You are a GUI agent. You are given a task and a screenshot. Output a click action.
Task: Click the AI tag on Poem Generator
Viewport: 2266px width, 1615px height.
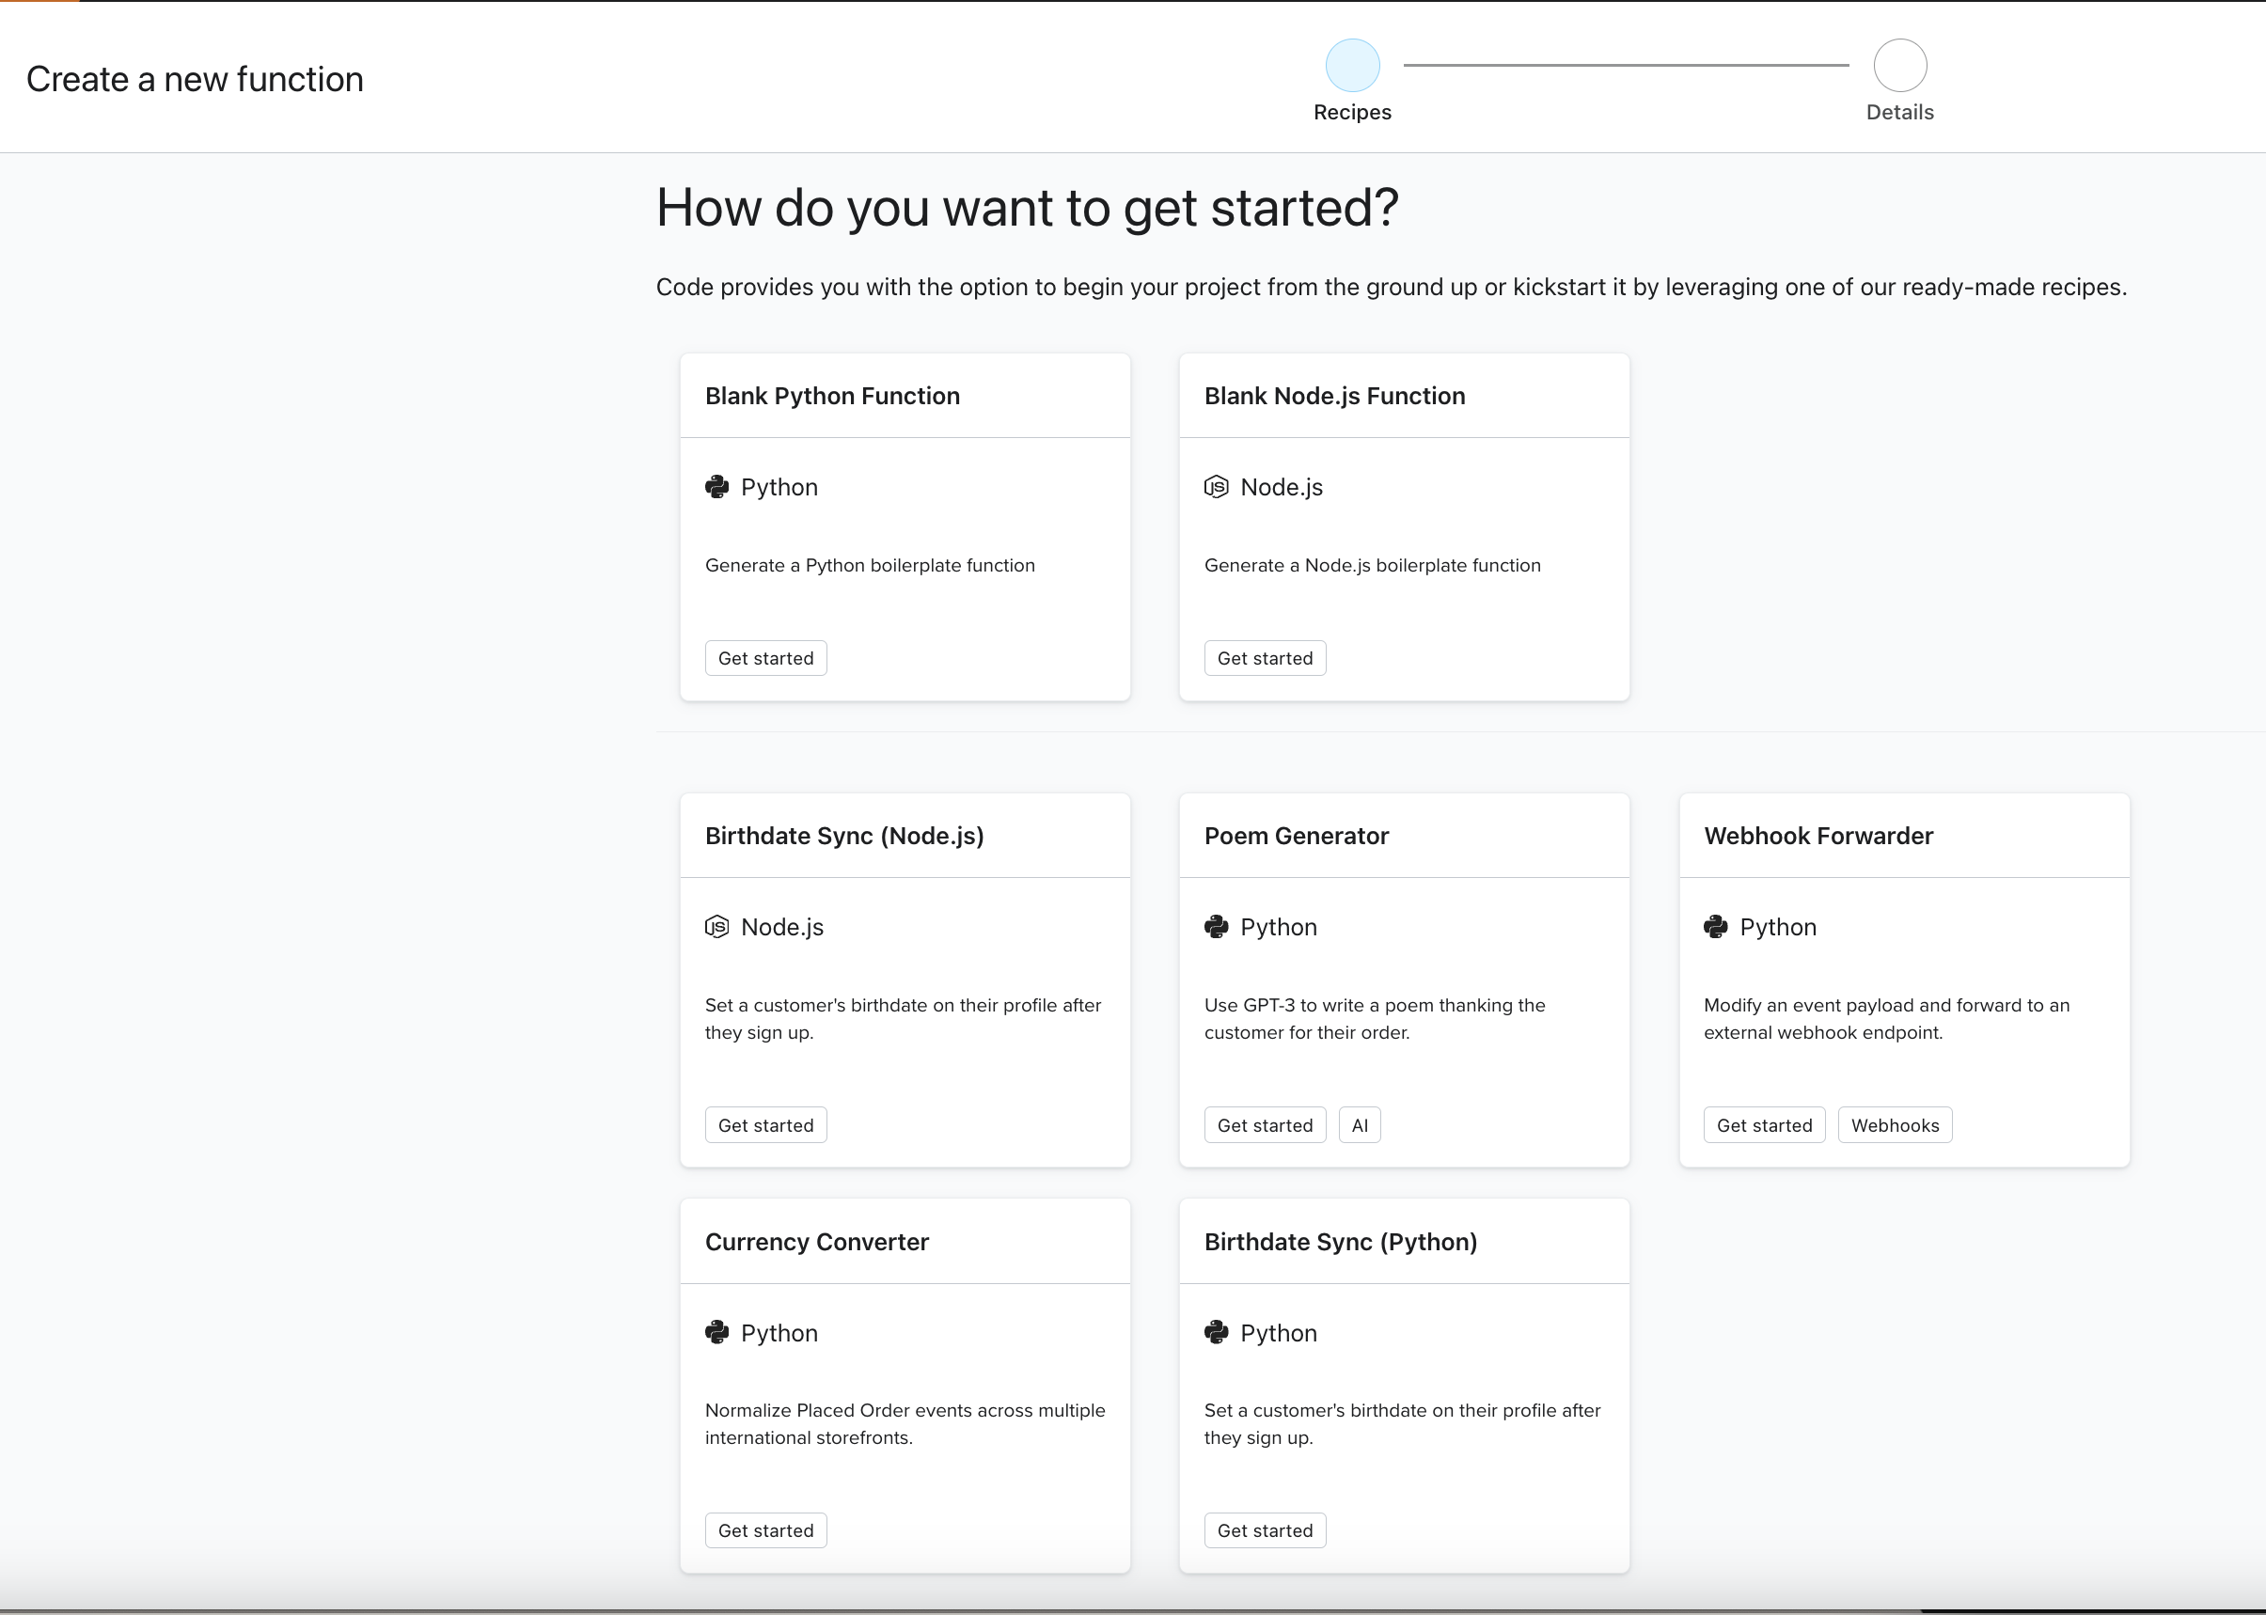[x=1359, y=1124]
